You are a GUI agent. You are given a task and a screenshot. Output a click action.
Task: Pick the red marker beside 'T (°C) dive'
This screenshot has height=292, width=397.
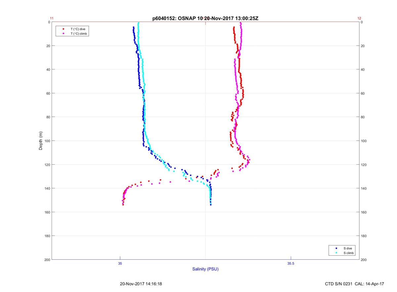(x=63, y=29)
